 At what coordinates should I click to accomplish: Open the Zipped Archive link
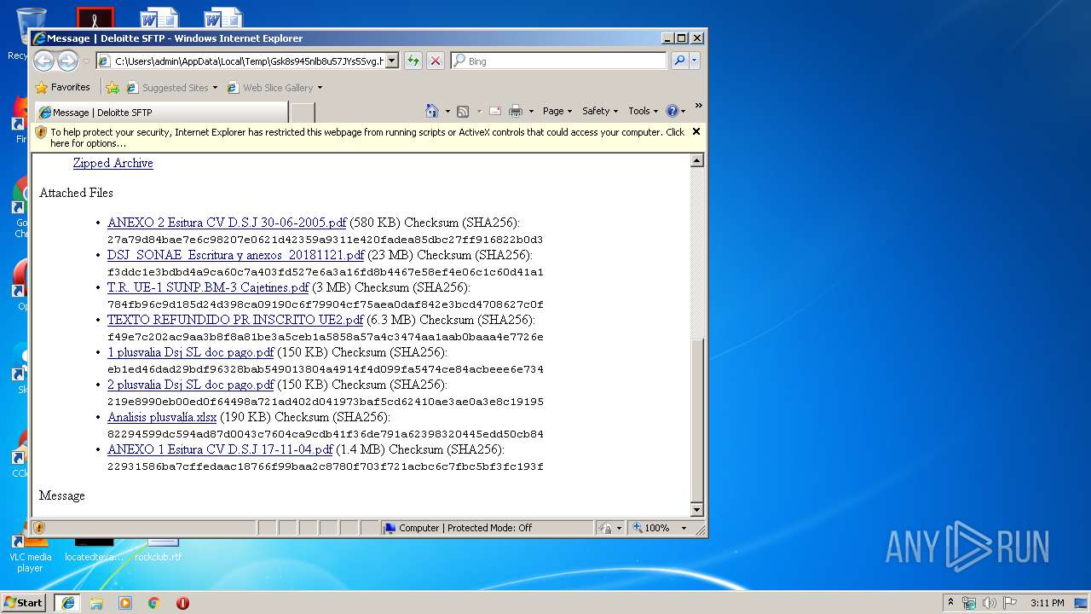click(113, 163)
